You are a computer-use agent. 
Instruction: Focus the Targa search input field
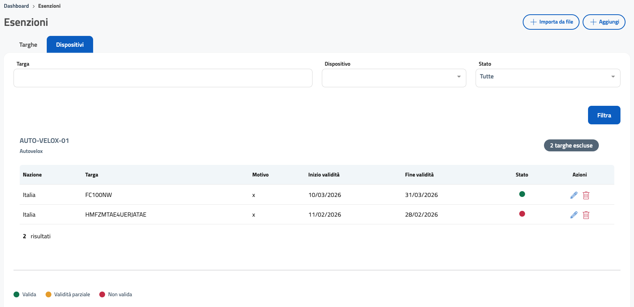coord(163,78)
